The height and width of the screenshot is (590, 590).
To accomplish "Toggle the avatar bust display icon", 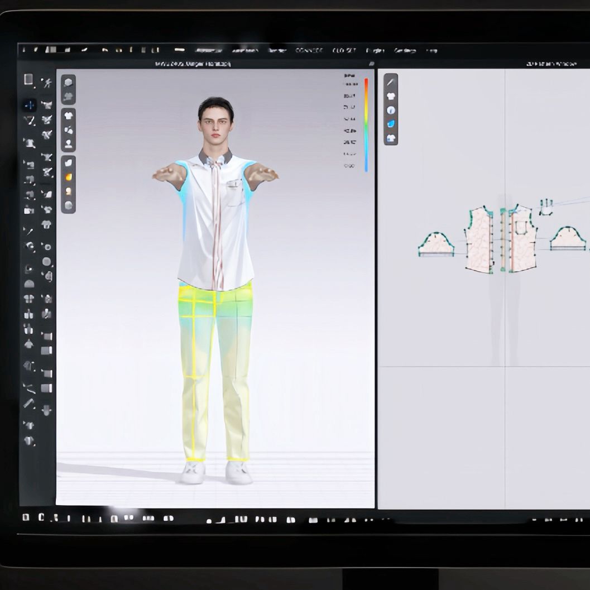I will pos(68,143).
